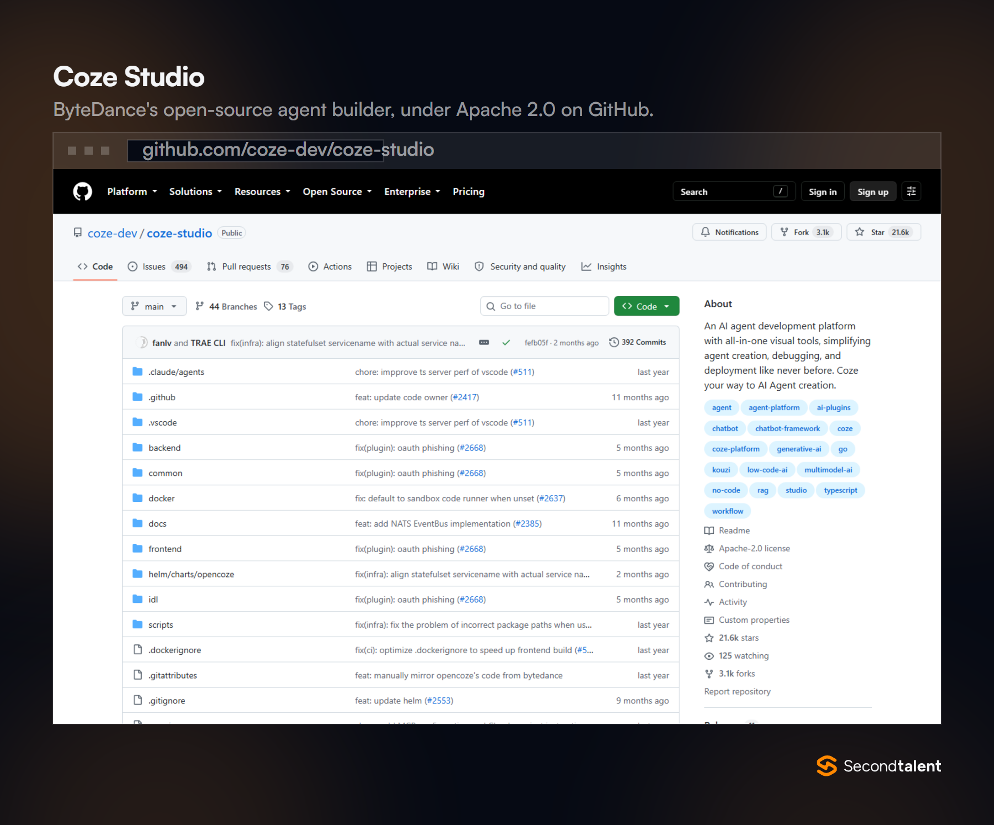Expand the Resources menu

click(x=262, y=192)
